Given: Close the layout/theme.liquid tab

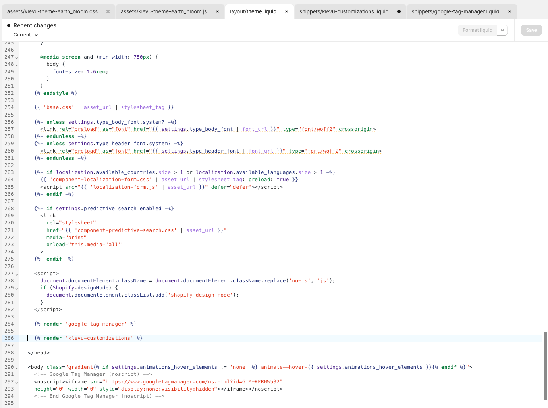Looking at the screenshot, I should pos(287,11).
